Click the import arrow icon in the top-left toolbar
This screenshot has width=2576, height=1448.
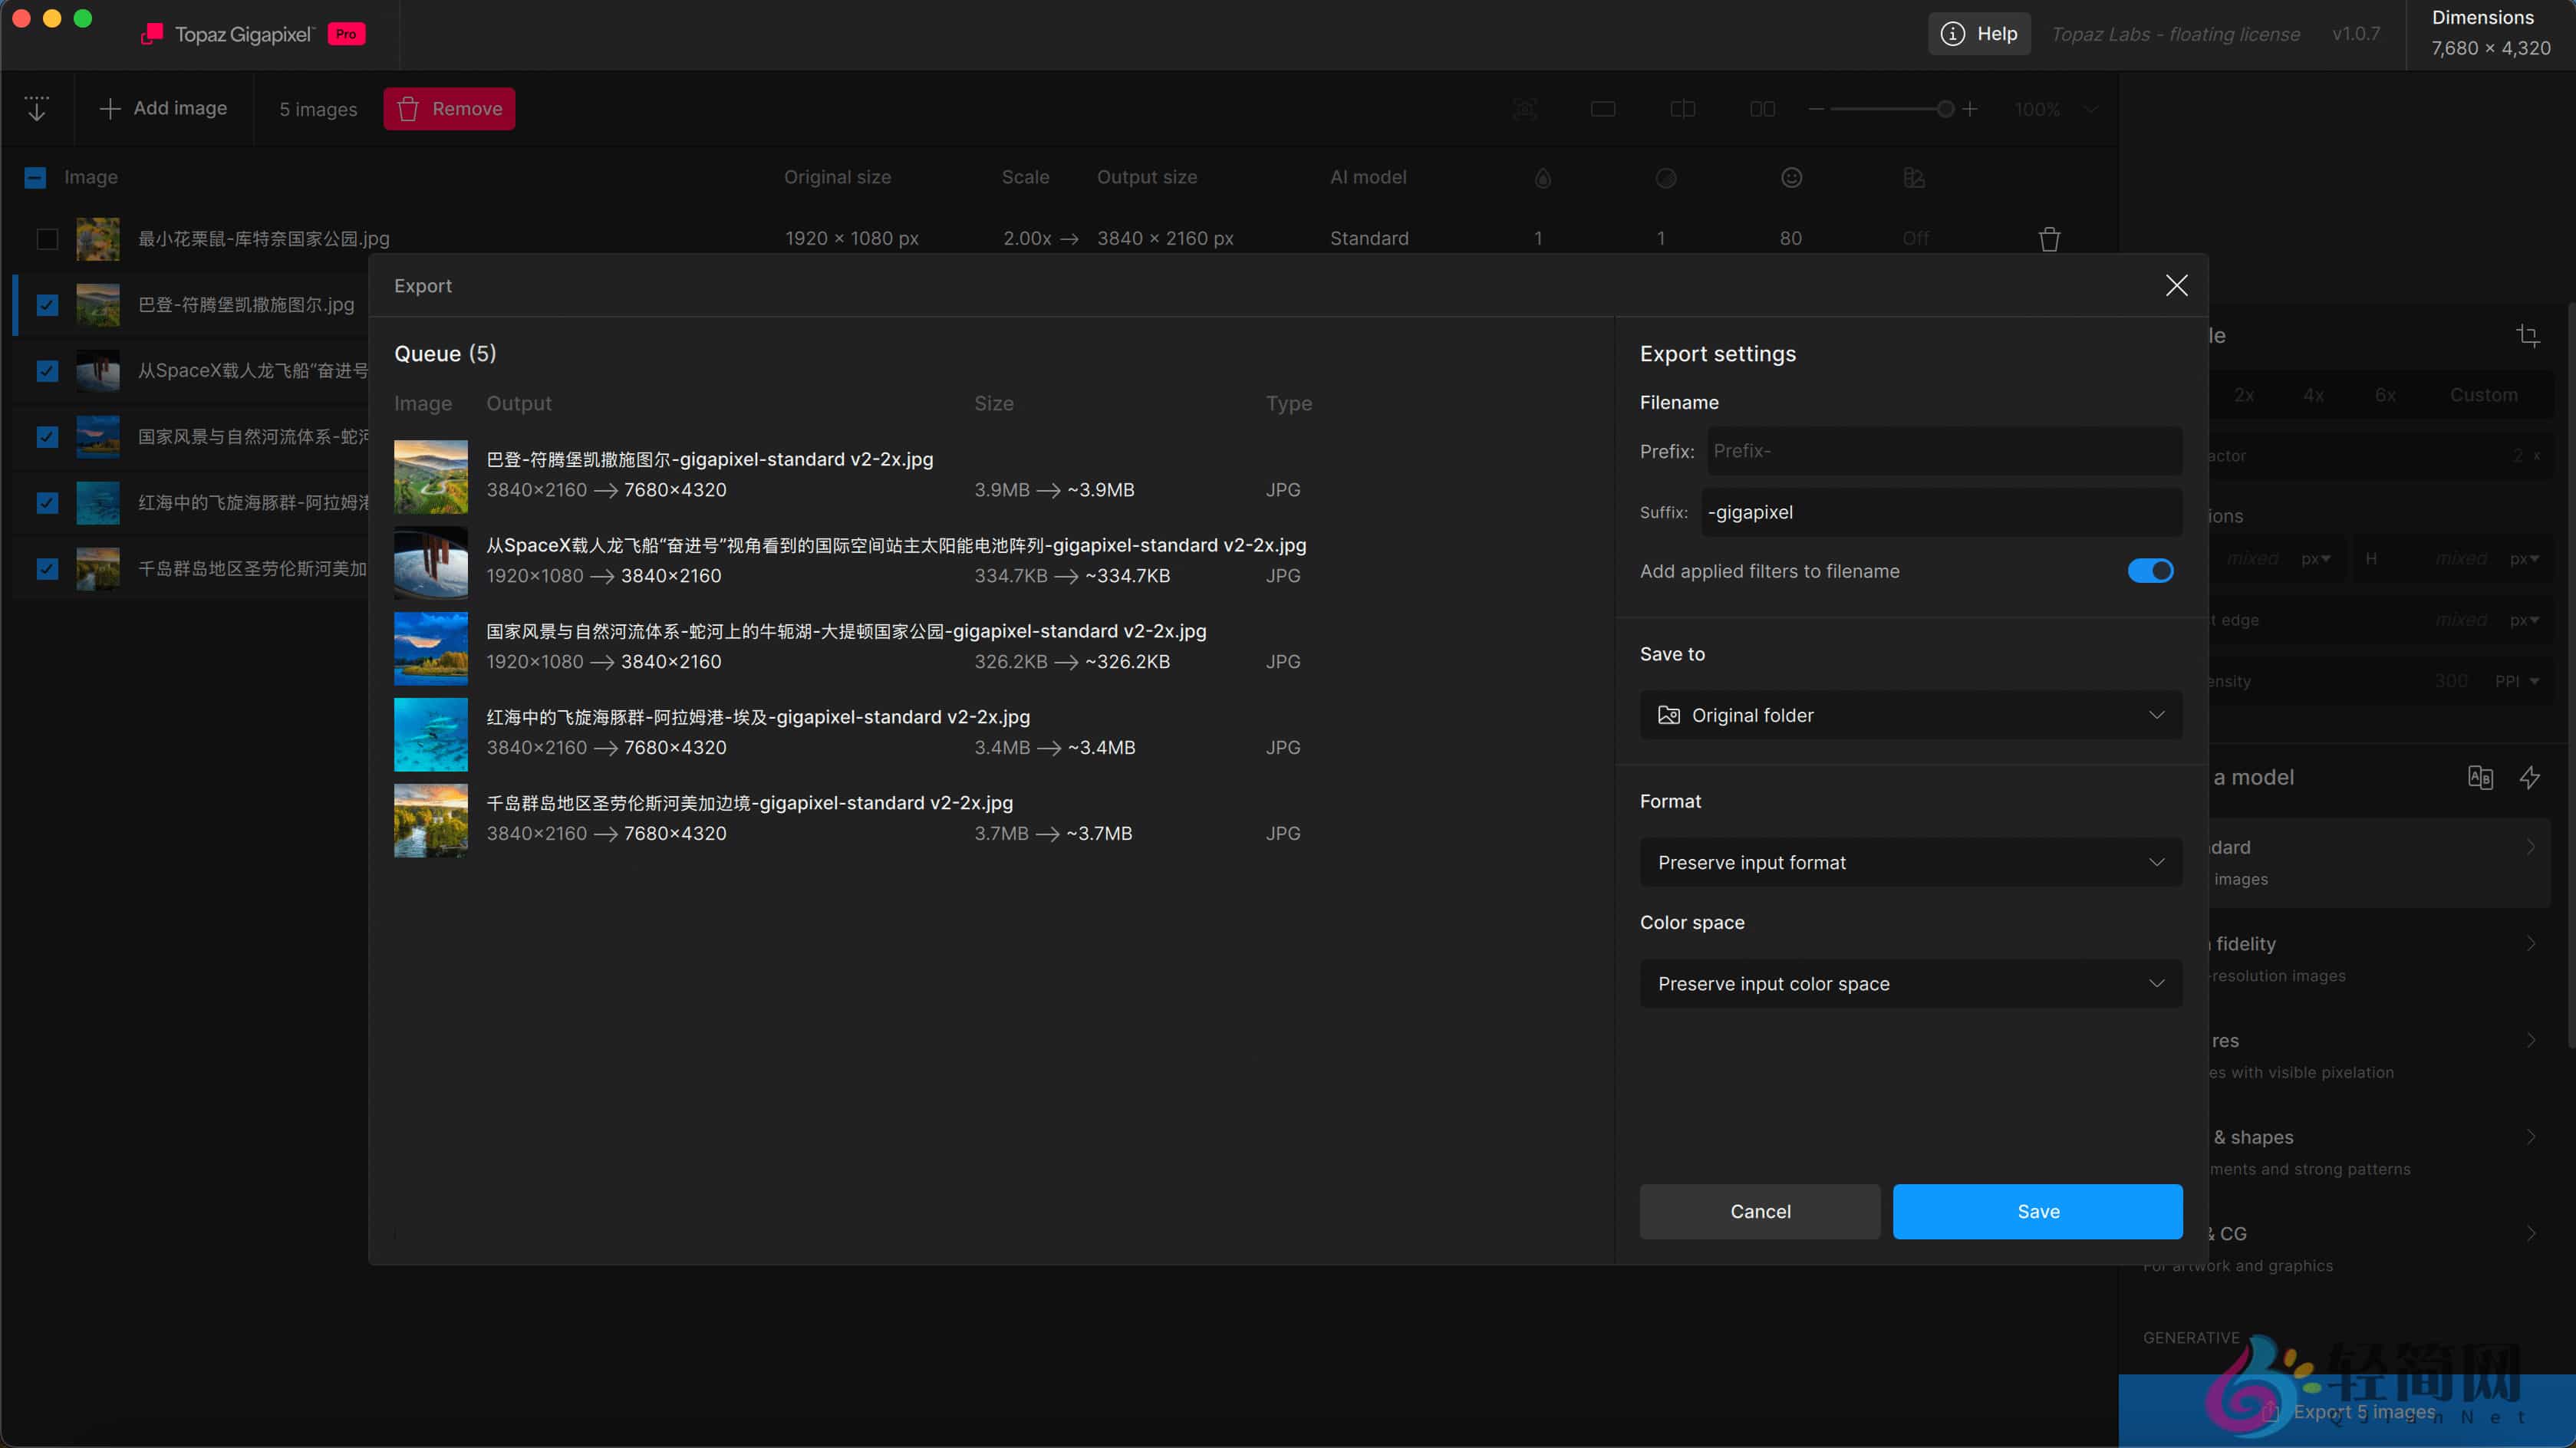37,108
